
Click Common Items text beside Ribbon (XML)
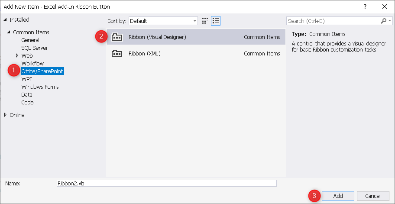pyautogui.click(x=262, y=53)
